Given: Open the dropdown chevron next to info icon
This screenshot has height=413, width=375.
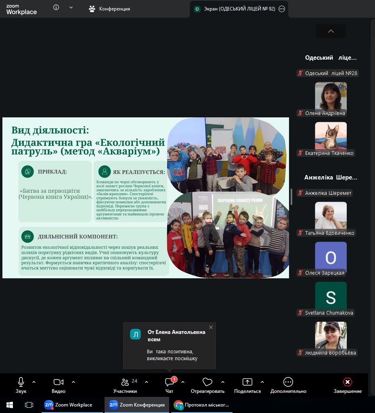Looking at the screenshot, I should click(71, 8).
